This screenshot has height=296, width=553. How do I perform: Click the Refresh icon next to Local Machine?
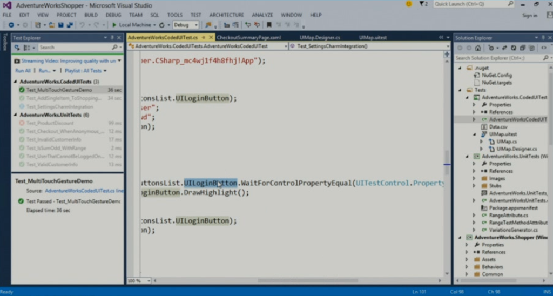pos(162,25)
